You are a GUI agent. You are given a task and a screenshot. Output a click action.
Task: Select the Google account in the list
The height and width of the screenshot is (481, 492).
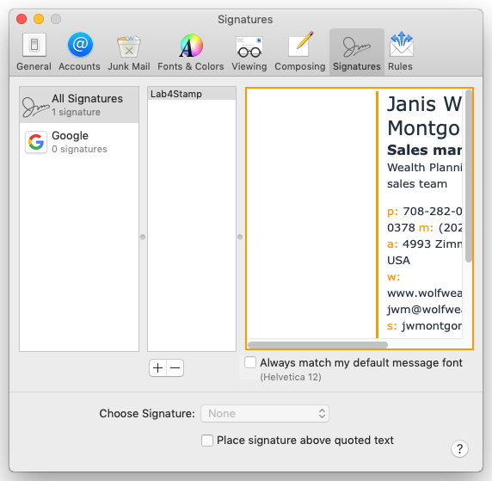click(x=79, y=142)
